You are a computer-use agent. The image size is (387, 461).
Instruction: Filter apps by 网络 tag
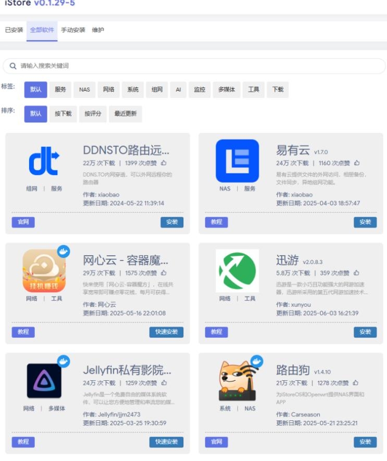[108, 90]
